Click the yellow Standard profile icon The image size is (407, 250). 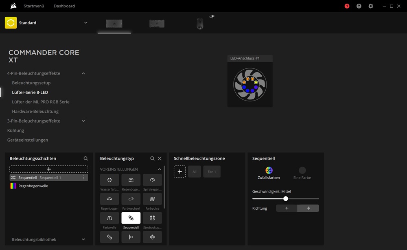pos(11,23)
